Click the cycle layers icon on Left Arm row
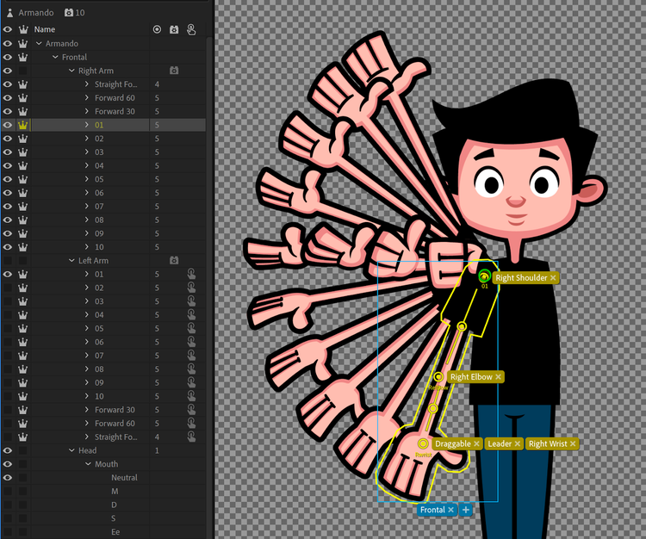Image resolution: width=646 pixels, height=539 pixels. click(174, 260)
